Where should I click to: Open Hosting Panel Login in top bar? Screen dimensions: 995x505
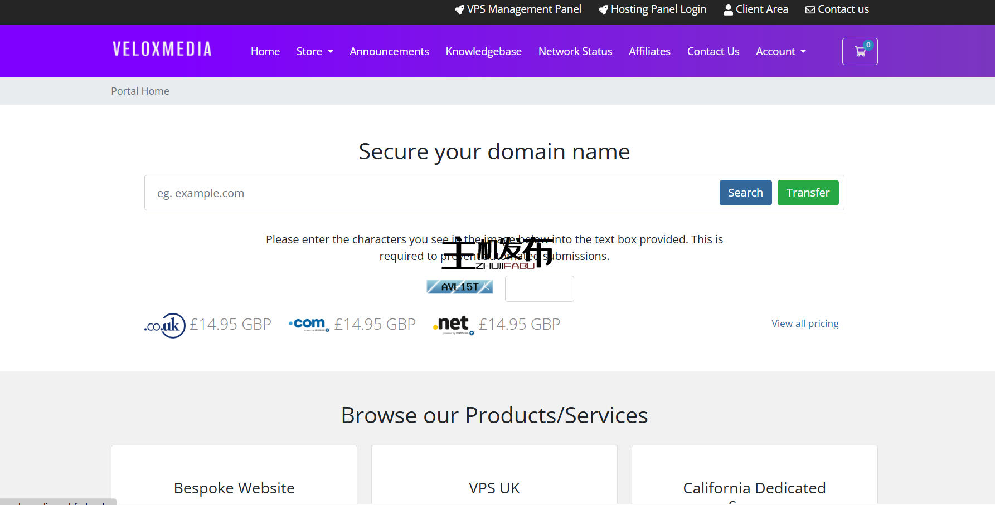[x=652, y=9]
